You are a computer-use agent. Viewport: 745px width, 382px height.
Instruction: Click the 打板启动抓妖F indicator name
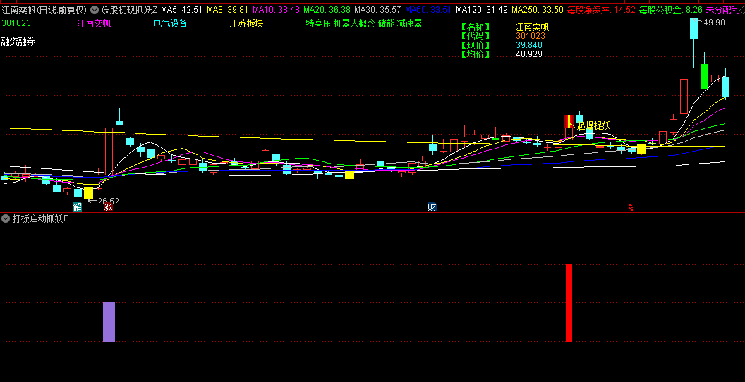point(40,218)
